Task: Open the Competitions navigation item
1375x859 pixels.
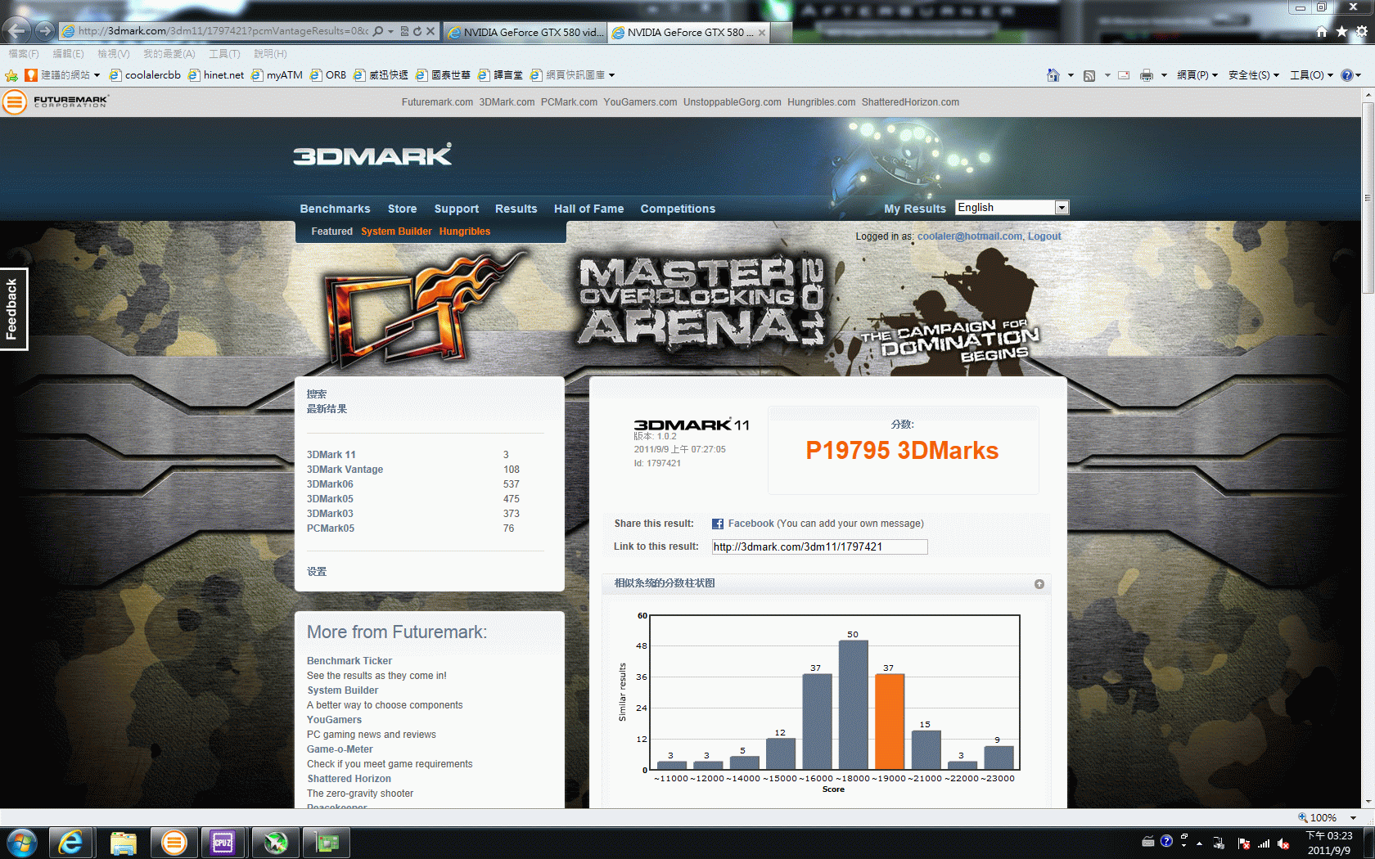Action: click(678, 209)
